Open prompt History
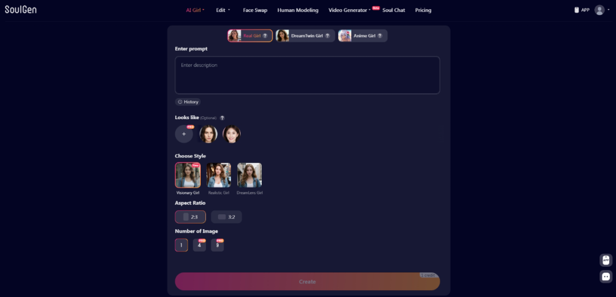The width and height of the screenshot is (616, 297). 188,101
